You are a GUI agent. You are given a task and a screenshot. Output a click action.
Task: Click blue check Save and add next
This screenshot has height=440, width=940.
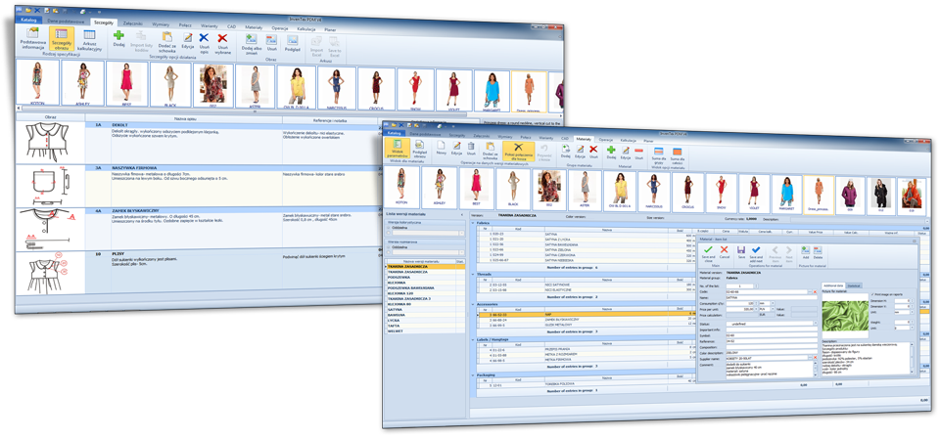point(756,252)
